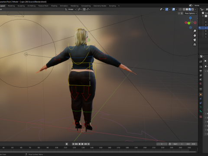Switch to the Compositing workspace tab
Screen dimensions: 208x156
tap(86, 6)
